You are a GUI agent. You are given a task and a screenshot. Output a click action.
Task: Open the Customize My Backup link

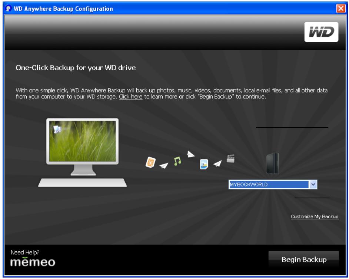click(315, 216)
